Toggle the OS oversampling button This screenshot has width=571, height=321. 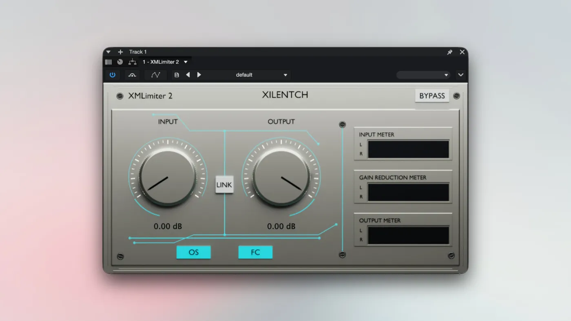click(x=194, y=252)
